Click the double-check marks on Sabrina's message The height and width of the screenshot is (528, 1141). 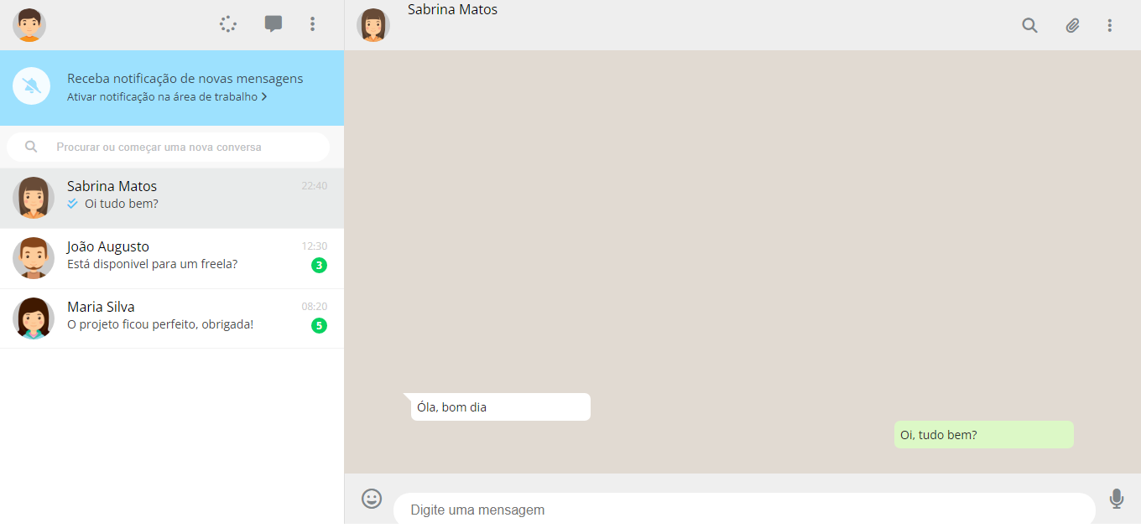72,203
